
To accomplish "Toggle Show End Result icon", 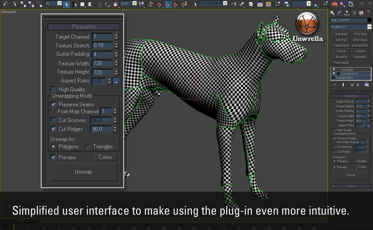I will (x=343, y=85).
